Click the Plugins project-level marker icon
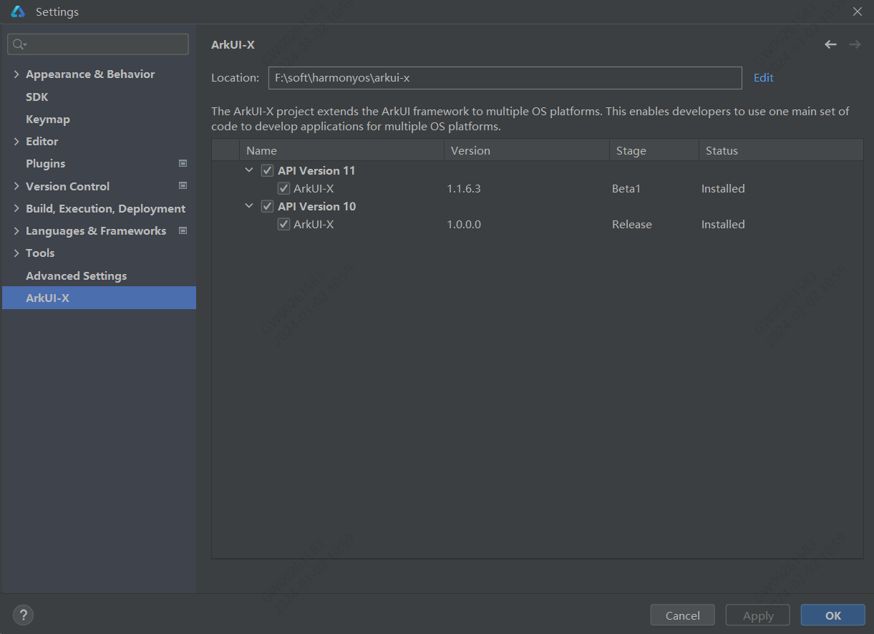The height and width of the screenshot is (634, 874). click(x=183, y=163)
